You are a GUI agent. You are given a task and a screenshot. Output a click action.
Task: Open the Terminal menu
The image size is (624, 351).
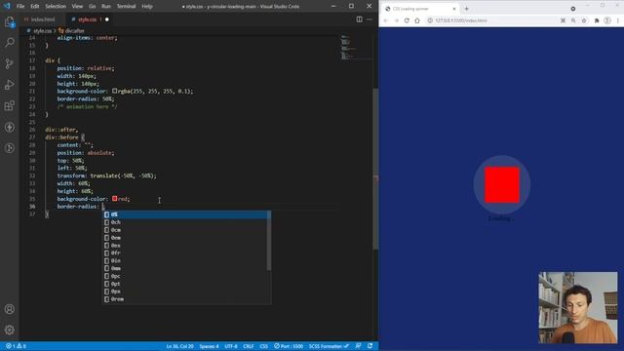(126, 7)
